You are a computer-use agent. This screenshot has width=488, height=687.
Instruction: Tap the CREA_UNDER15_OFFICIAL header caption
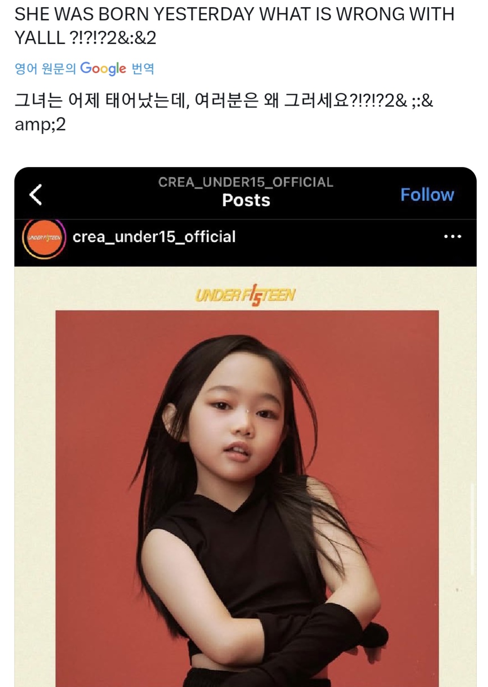(x=246, y=182)
